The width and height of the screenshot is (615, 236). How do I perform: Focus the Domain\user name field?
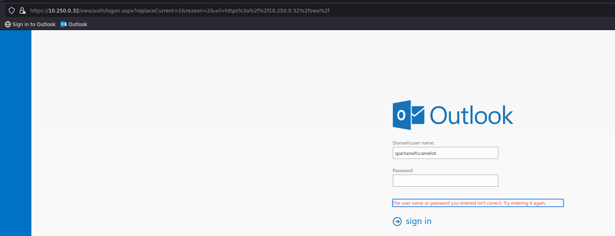click(x=445, y=153)
